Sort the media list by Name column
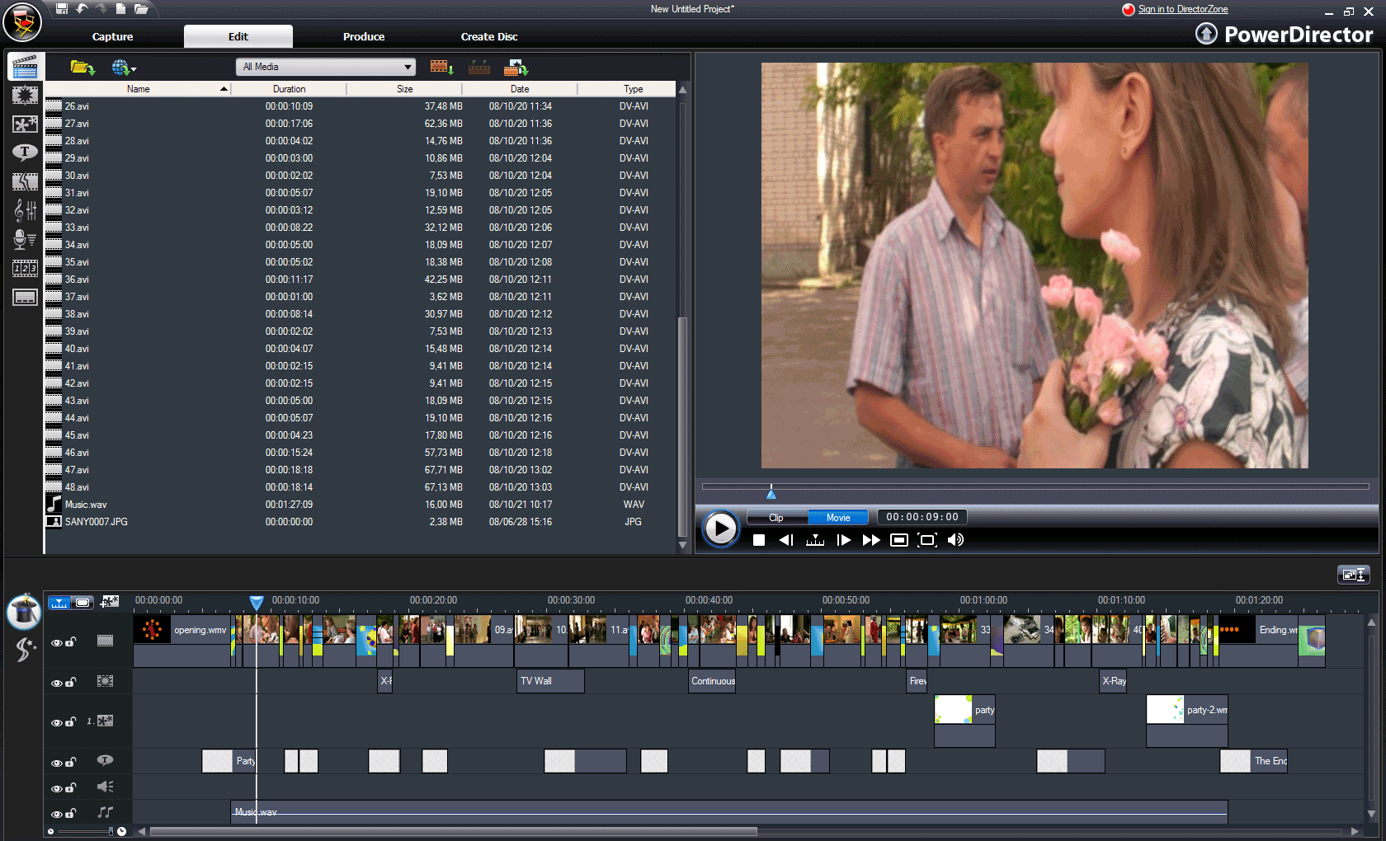The width and height of the screenshot is (1386, 841). [x=139, y=89]
